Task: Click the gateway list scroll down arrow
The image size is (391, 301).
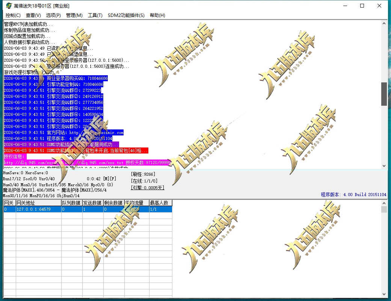Action: point(384,294)
